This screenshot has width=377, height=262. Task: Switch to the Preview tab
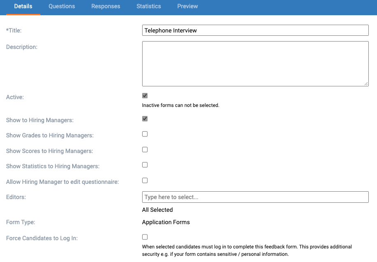point(187,6)
